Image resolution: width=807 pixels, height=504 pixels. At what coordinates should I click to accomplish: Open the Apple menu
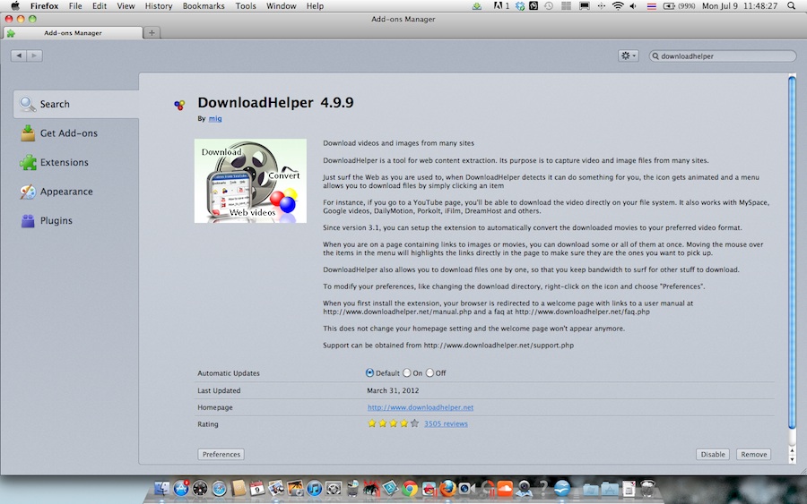click(x=15, y=6)
